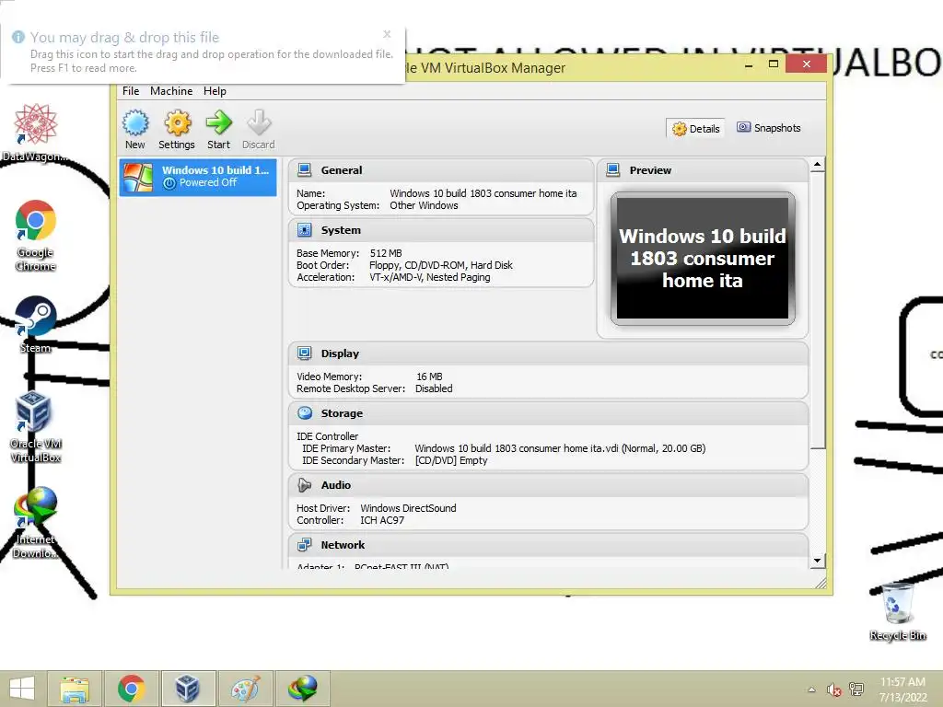Screen dimensions: 943x707
Task: Switch to the Details view button
Action: tap(696, 129)
